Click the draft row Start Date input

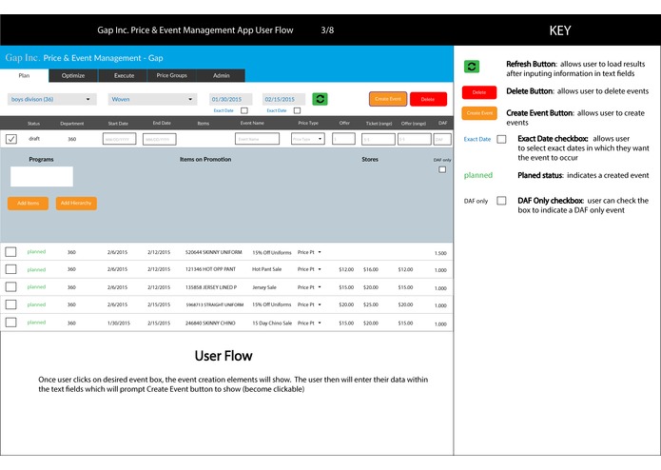tap(119, 139)
